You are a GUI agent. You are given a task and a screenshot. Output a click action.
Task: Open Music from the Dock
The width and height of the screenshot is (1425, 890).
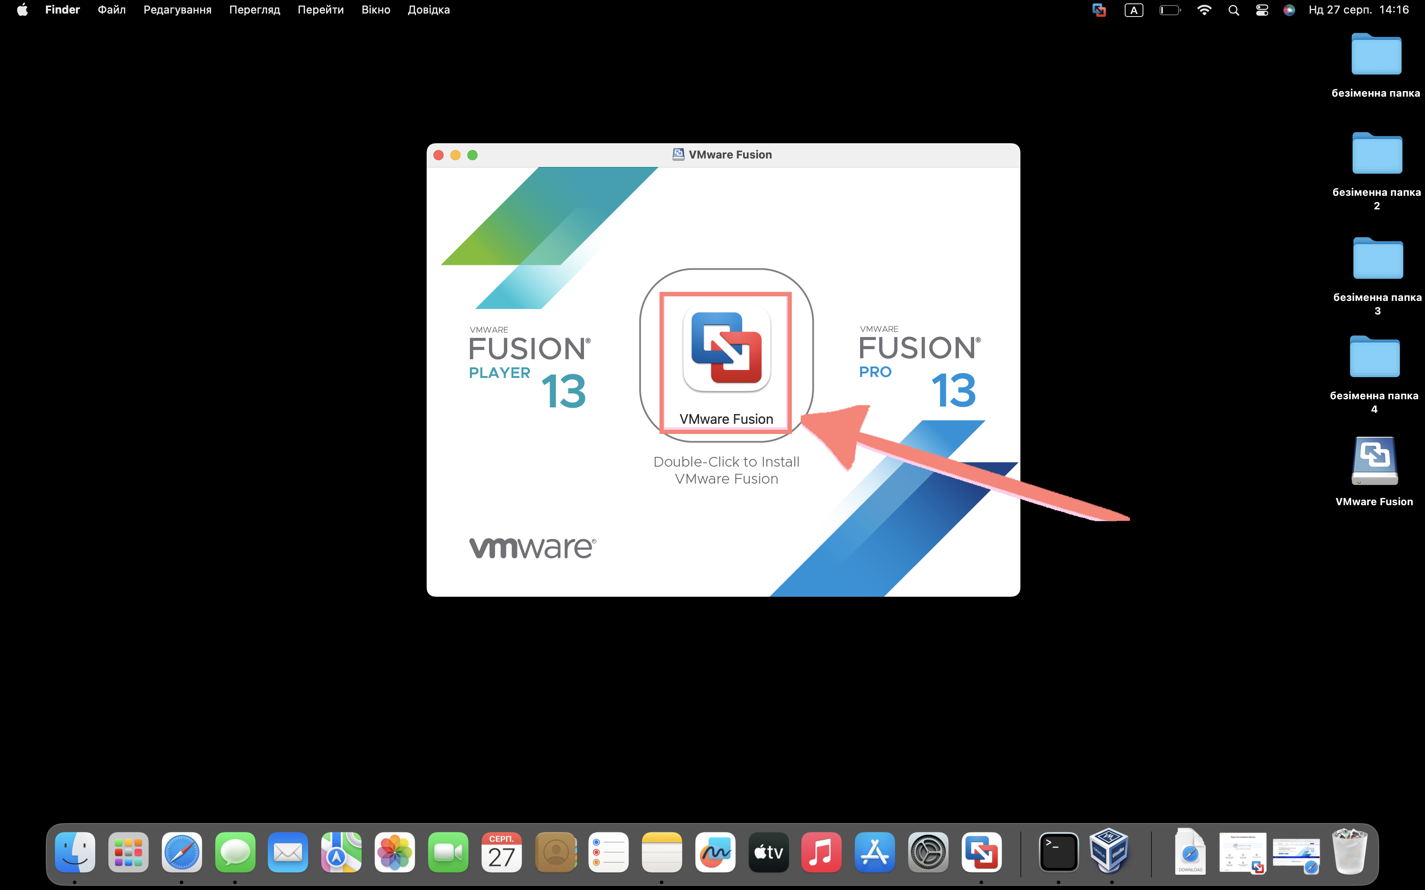(821, 852)
